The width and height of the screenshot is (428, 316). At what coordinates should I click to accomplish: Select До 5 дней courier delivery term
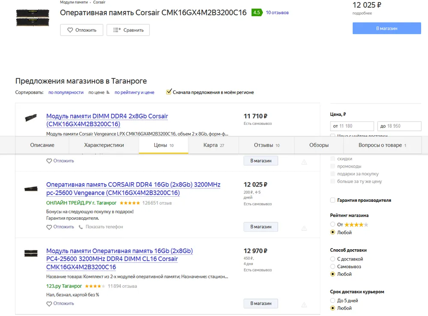coord(333,301)
